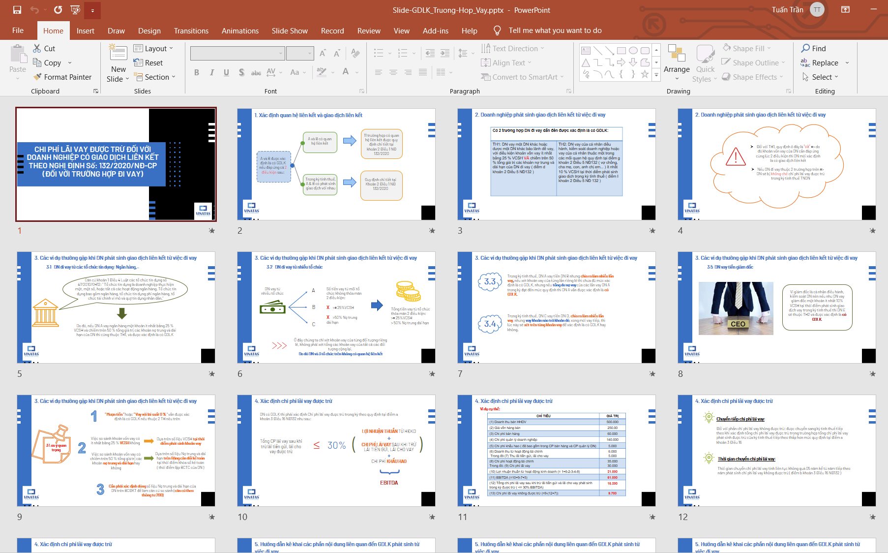Click the Numbering list icon
The image size is (888, 553).
(x=403, y=53)
